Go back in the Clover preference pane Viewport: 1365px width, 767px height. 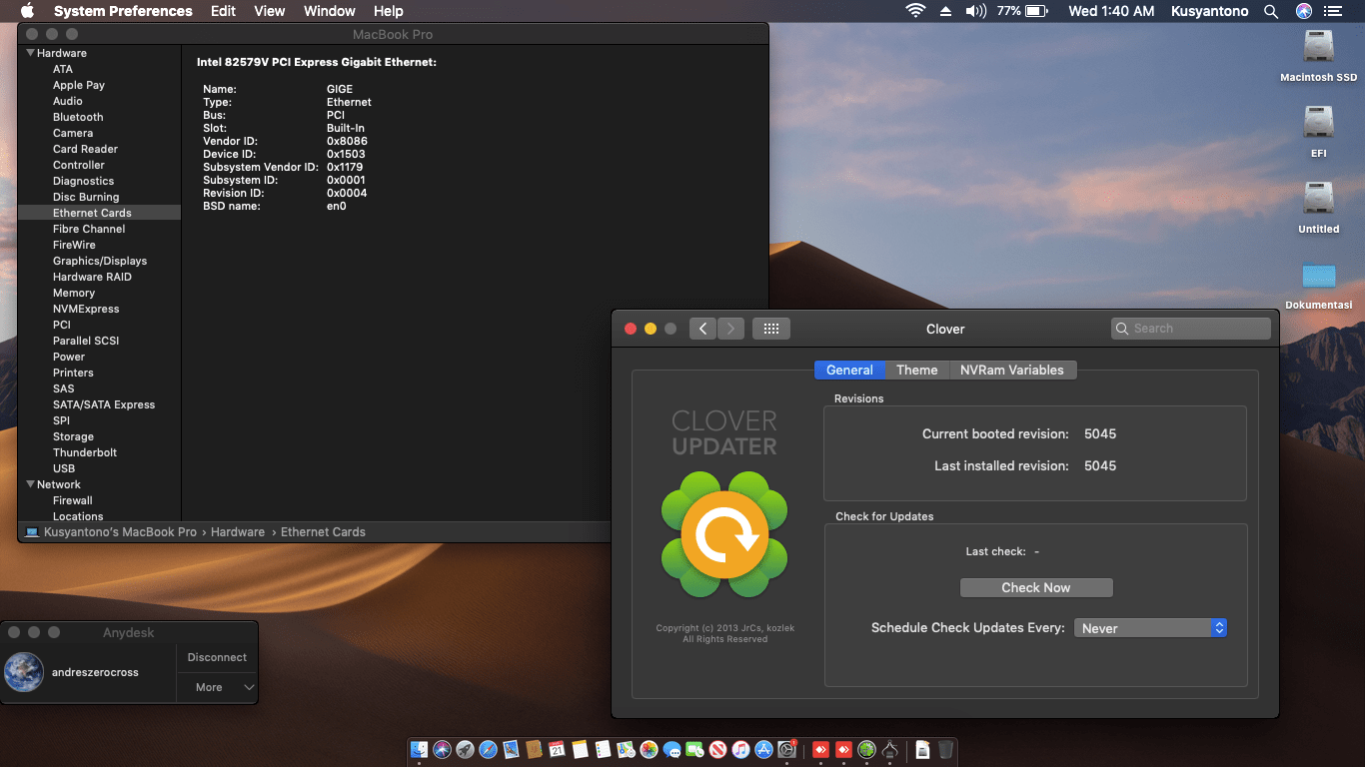pyautogui.click(x=702, y=329)
